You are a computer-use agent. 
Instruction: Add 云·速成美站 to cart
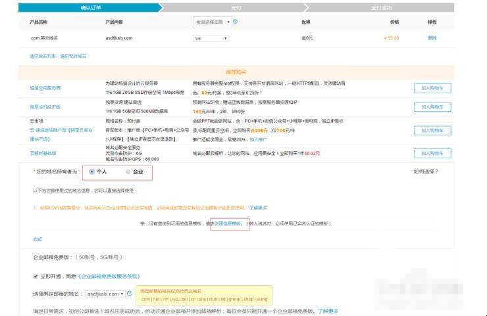tap(432, 131)
